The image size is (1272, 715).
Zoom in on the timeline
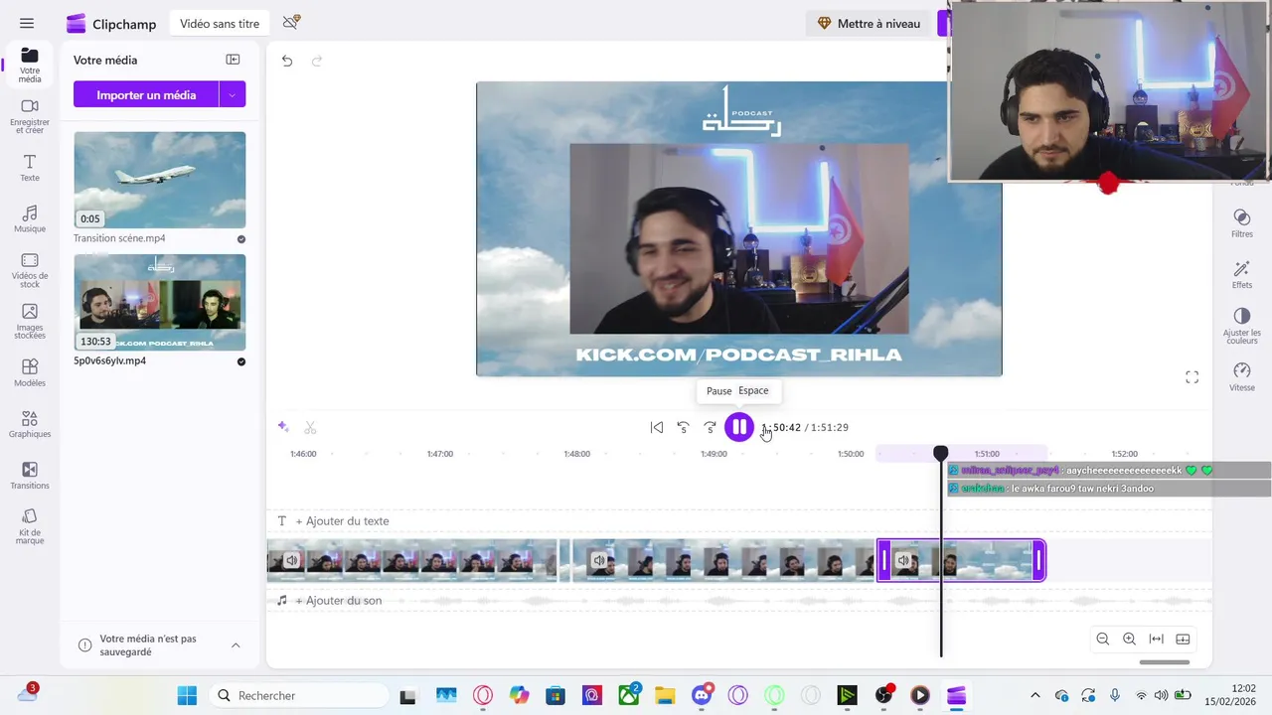point(1129,639)
